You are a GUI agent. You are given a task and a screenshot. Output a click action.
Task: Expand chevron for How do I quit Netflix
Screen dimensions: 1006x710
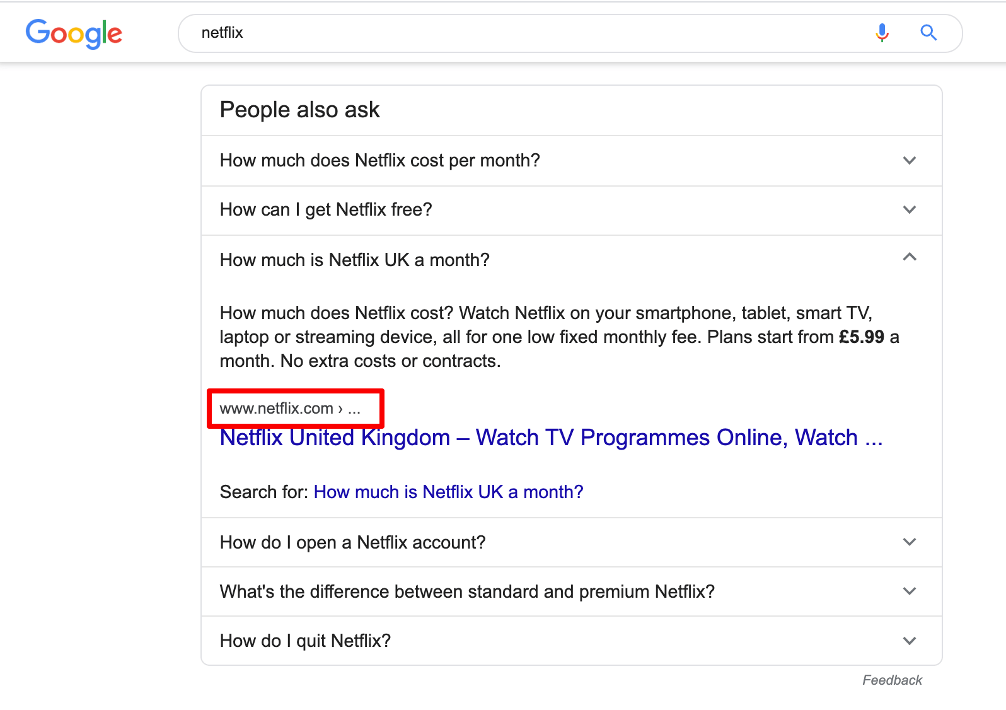point(909,641)
